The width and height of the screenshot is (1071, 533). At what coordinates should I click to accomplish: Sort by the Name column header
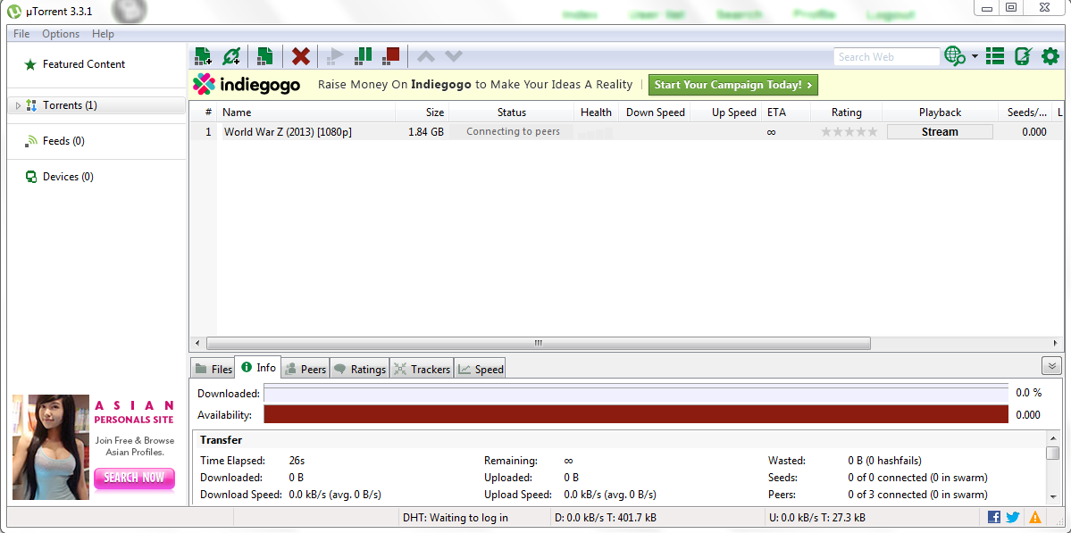click(x=306, y=112)
